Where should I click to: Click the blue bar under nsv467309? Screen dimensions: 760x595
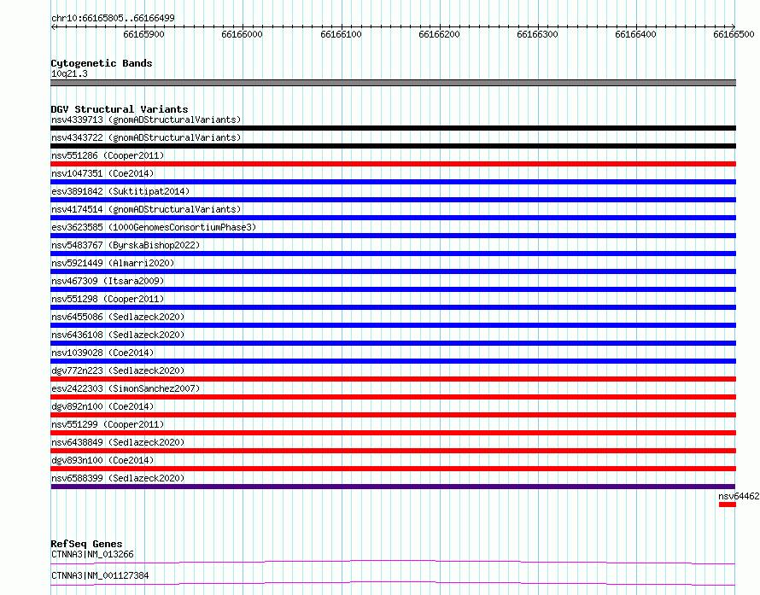(x=393, y=289)
